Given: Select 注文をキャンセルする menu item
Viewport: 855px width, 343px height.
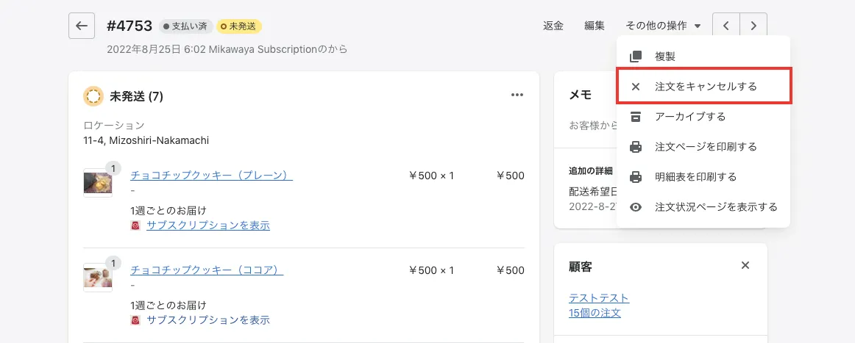Looking at the screenshot, I should coord(705,87).
